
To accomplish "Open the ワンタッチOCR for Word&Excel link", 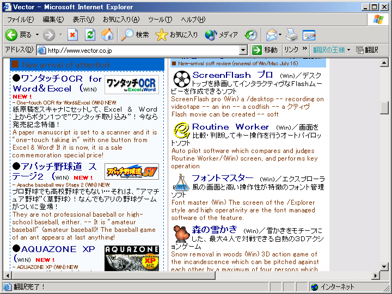I will click(x=57, y=84).
